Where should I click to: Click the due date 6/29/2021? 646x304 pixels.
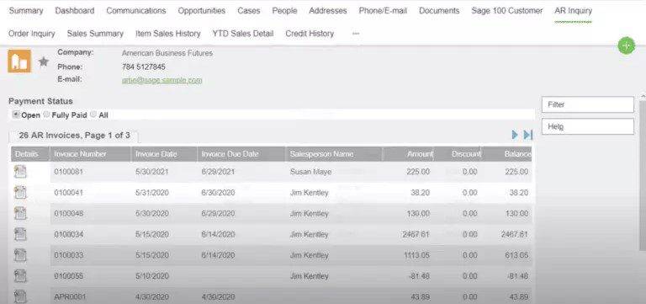(218, 172)
